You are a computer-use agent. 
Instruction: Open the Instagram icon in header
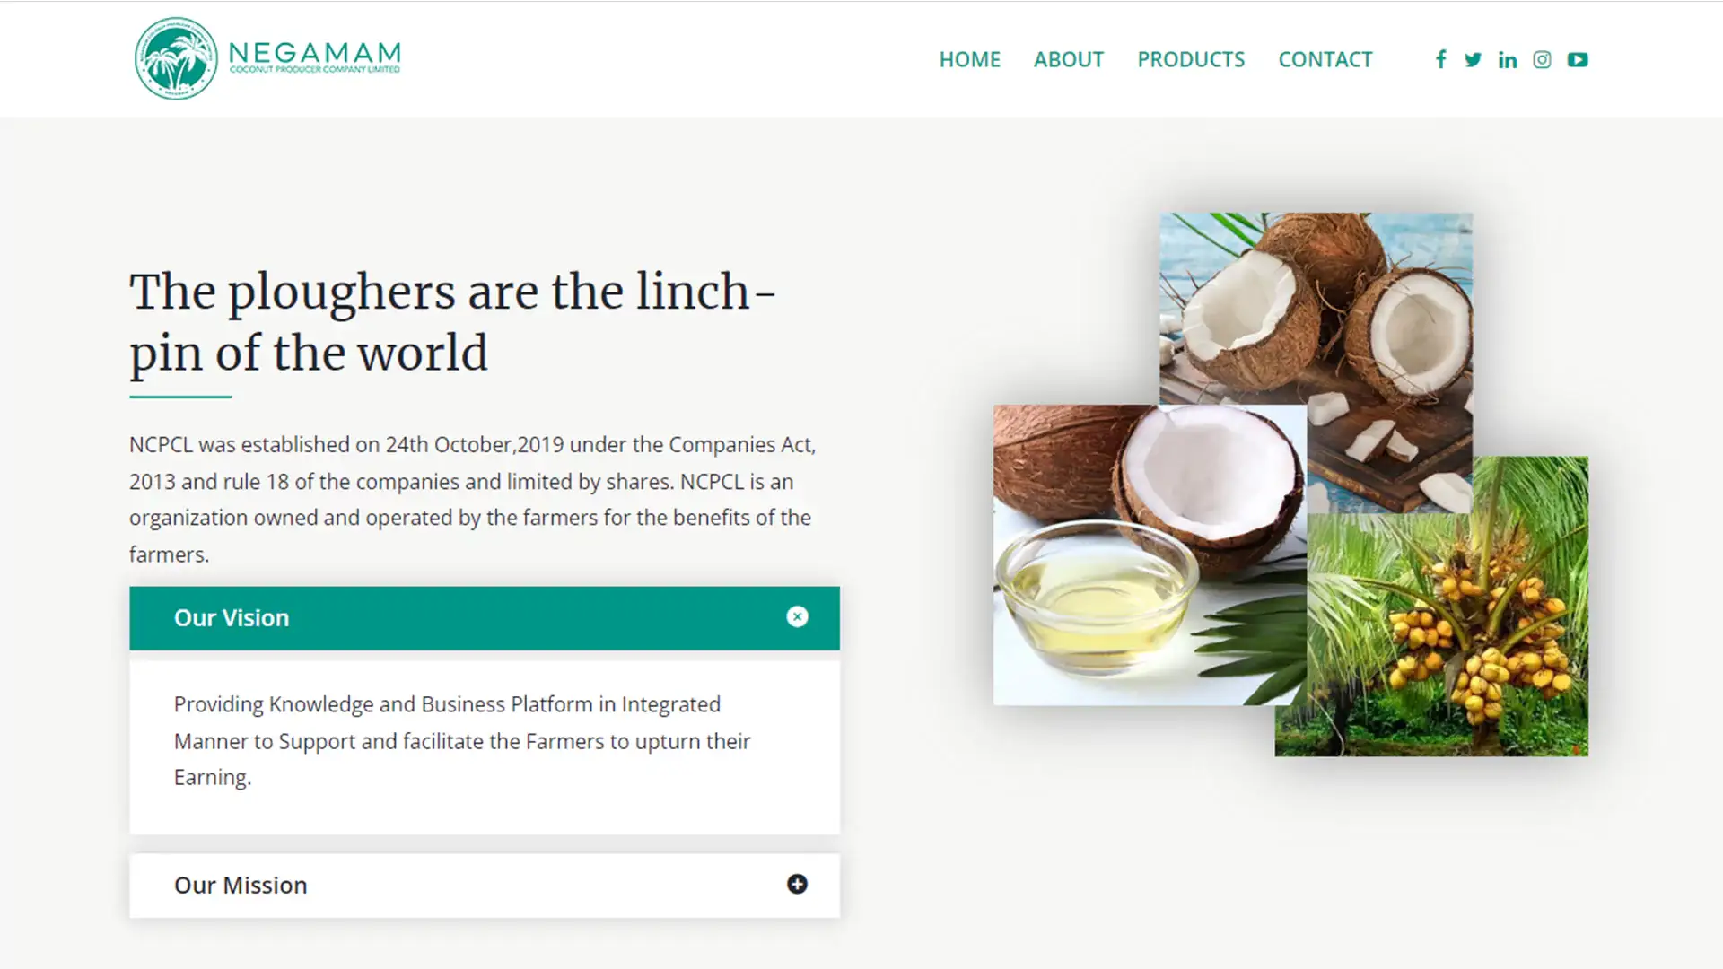tap(1542, 59)
